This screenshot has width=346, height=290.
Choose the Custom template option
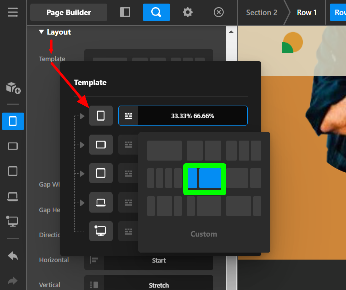coord(204,234)
